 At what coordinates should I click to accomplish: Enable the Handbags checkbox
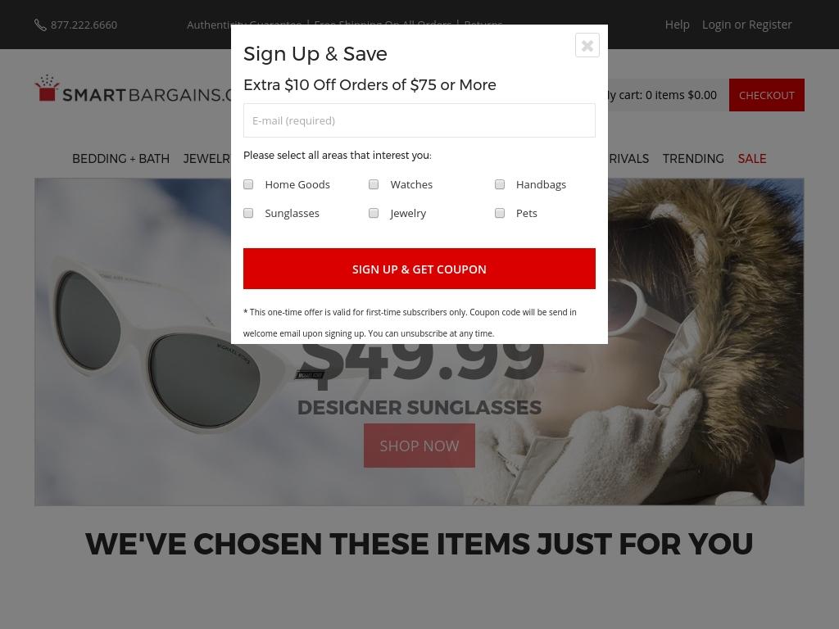click(x=500, y=184)
